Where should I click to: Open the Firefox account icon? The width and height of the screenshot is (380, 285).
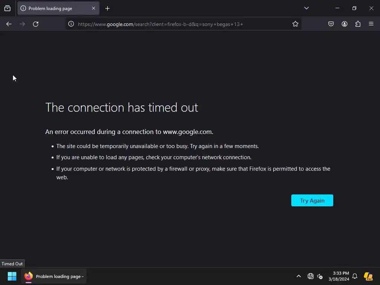pyautogui.click(x=344, y=24)
